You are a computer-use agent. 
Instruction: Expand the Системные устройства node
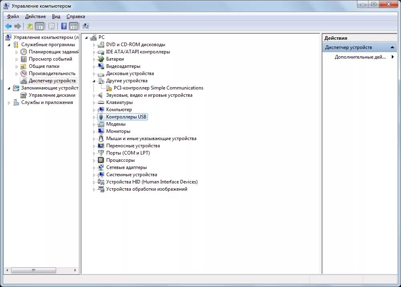click(x=94, y=175)
